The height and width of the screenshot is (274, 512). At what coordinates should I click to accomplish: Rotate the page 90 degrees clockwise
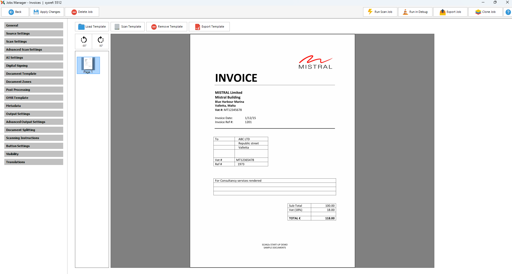point(100,41)
